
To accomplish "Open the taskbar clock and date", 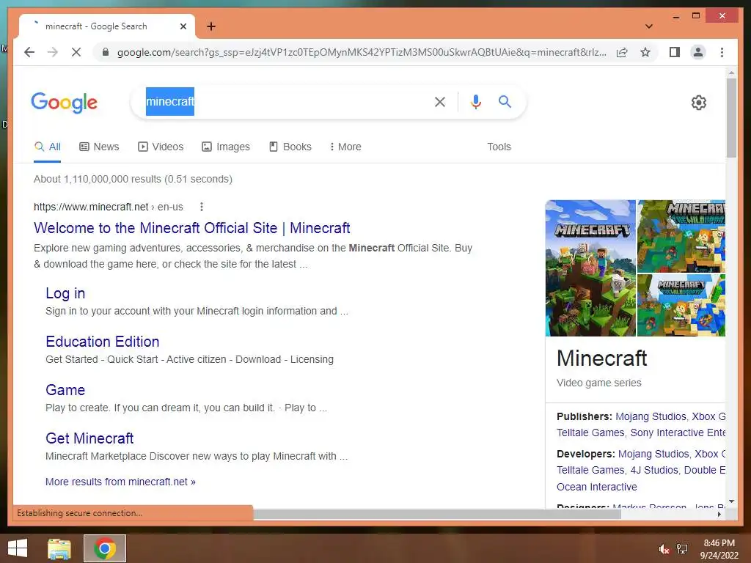I will pos(719,549).
